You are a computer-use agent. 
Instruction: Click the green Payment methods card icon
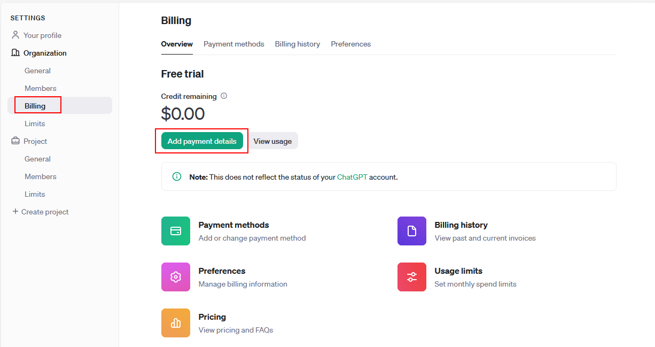(175, 231)
